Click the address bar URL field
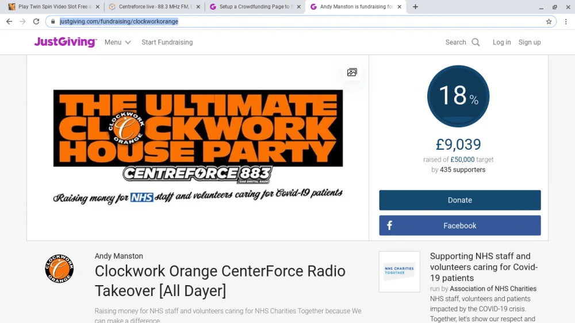 301,22
